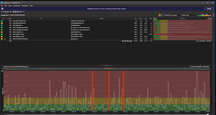216x115 pixels.
Task: Click the IP column header
Action: pyautogui.click(x=41, y=18)
